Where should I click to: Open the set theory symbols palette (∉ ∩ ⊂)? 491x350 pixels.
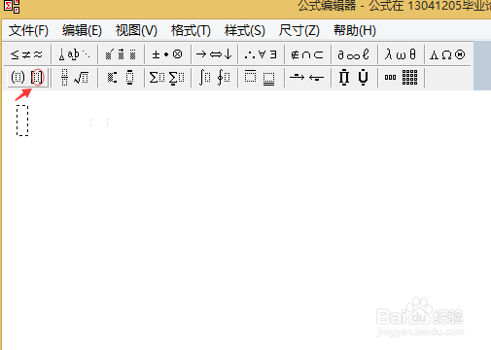pyautogui.click(x=307, y=54)
